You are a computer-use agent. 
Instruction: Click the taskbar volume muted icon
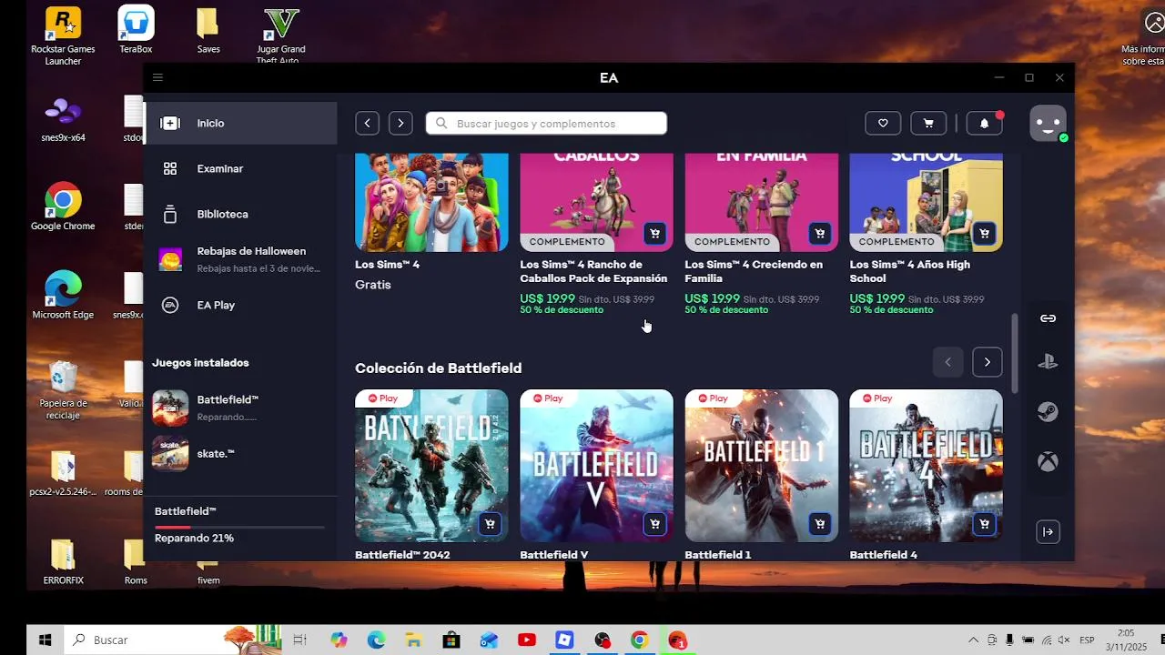pos(1066,640)
